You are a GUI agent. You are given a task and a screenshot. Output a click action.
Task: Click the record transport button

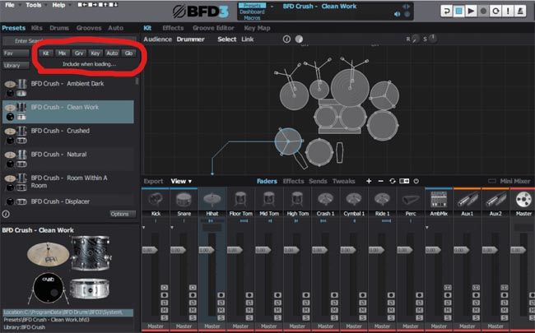tap(483, 12)
